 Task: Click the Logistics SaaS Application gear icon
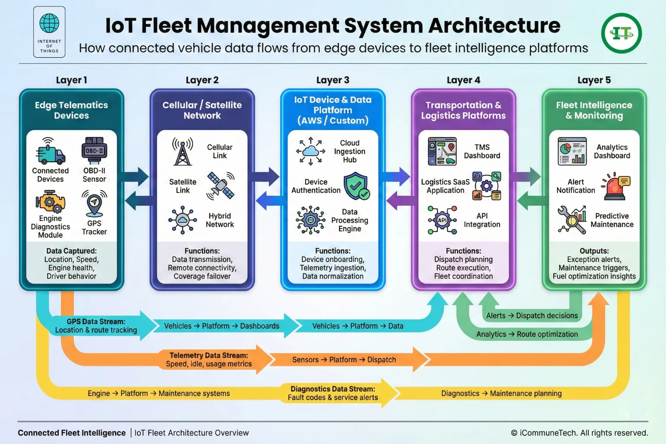487,186
